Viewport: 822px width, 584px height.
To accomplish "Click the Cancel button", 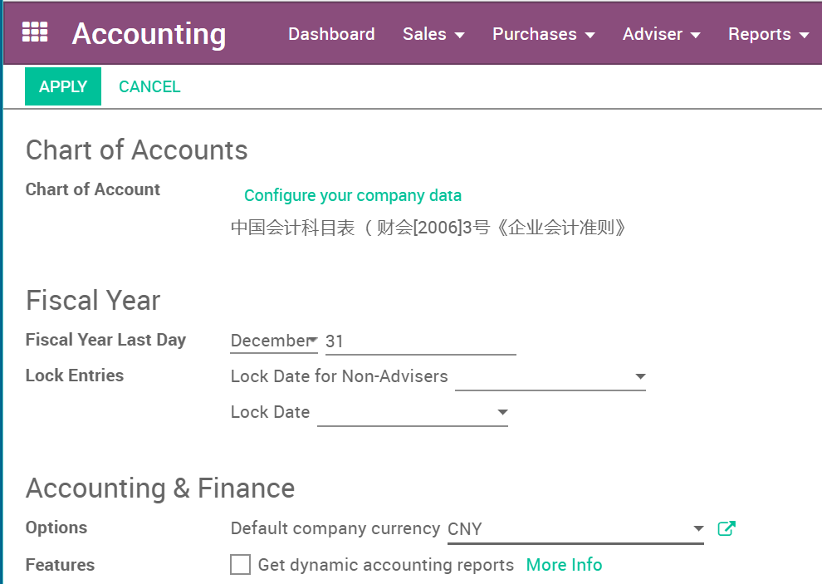I will tap(149, 86).
